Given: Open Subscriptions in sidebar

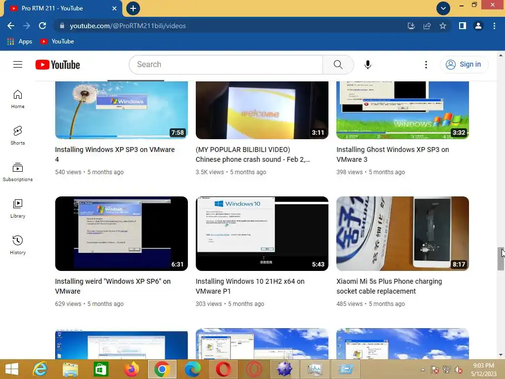Looking at the screenshot, I should click(x=18, y=172).
